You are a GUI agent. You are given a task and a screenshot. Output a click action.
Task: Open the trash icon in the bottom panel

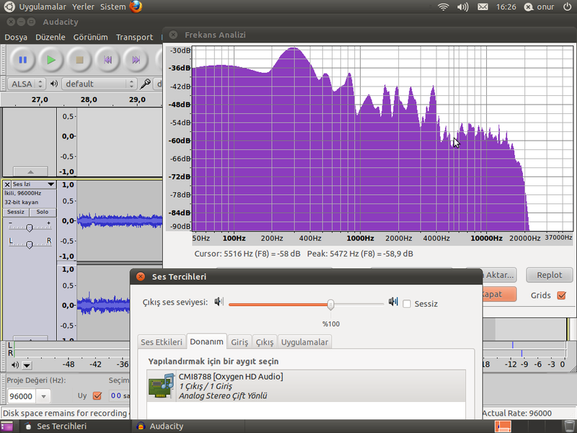[x=569, y=427]
